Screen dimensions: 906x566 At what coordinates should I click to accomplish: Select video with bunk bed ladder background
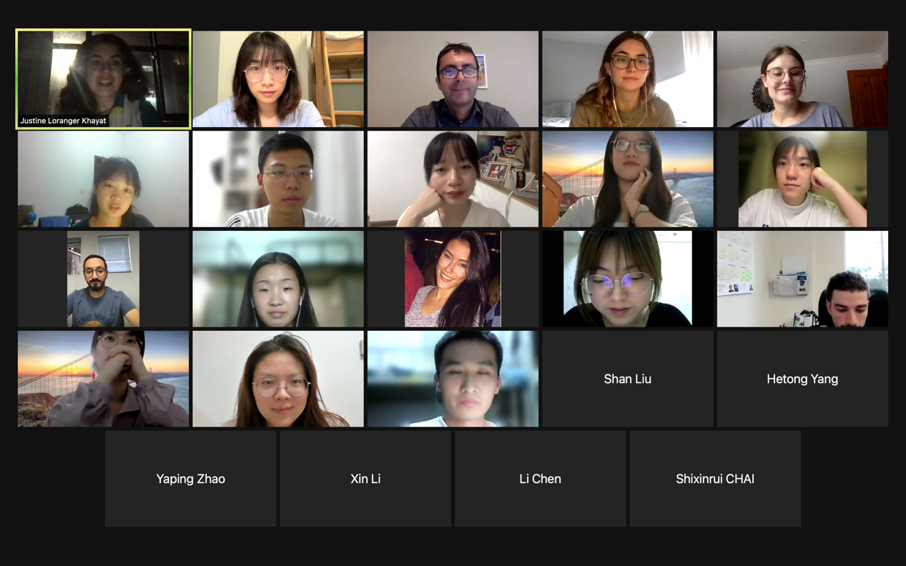click(278, 79)
